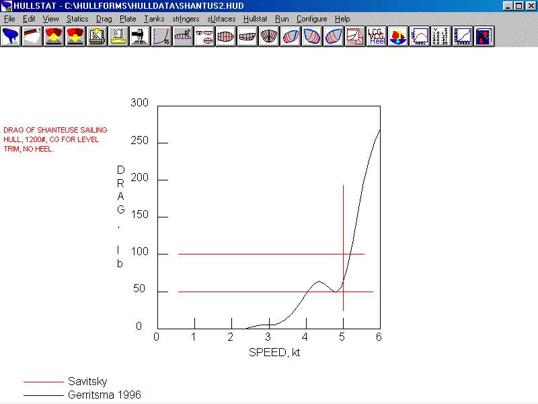The height and width of the screenshot is (404, 538).
Task: Click the drafting triangle and paper icon
Action: 97,36
